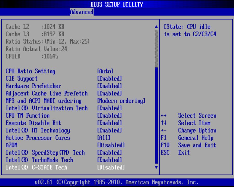Disable the CPU TM Function
Viewport: 234px width, 187px height.
pos(27,116)
